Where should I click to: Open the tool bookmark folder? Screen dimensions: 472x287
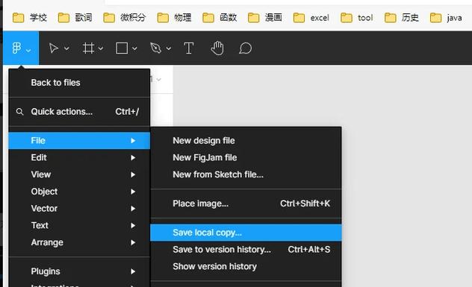(357, 18)
